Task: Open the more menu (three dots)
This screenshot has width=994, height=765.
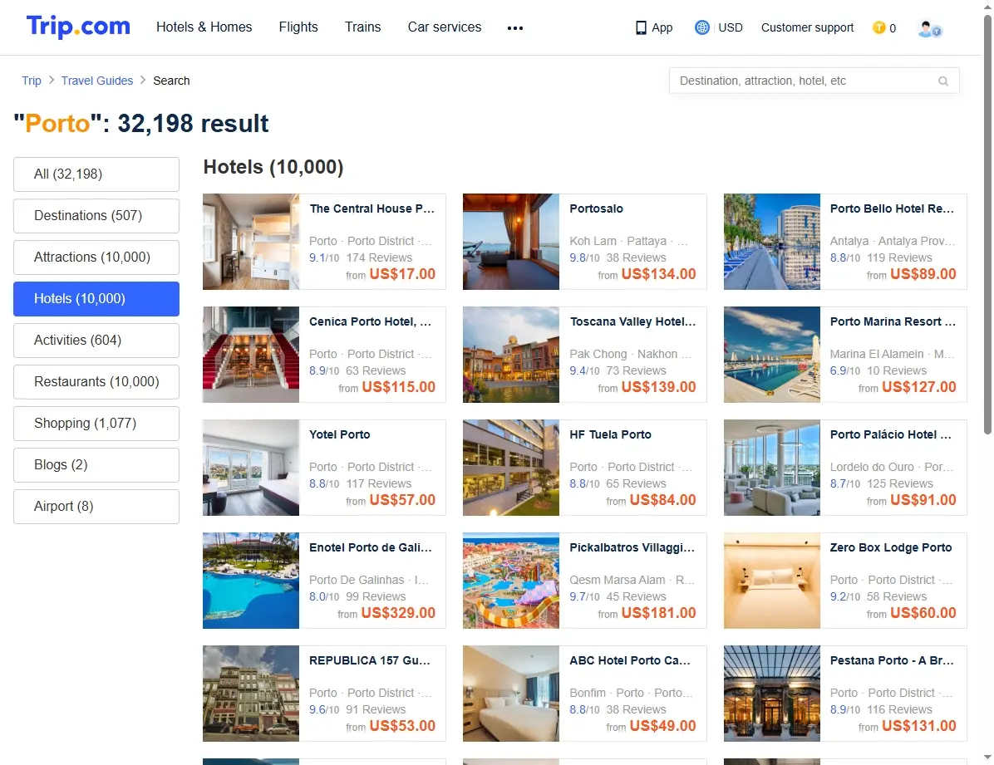Action: click(x=515, y=28)
